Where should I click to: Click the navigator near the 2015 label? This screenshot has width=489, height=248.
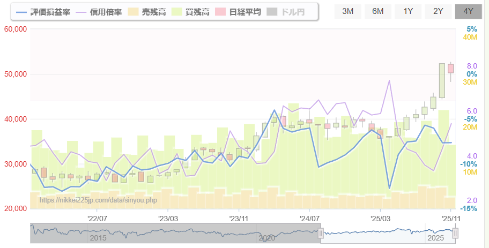coord(98,237)
